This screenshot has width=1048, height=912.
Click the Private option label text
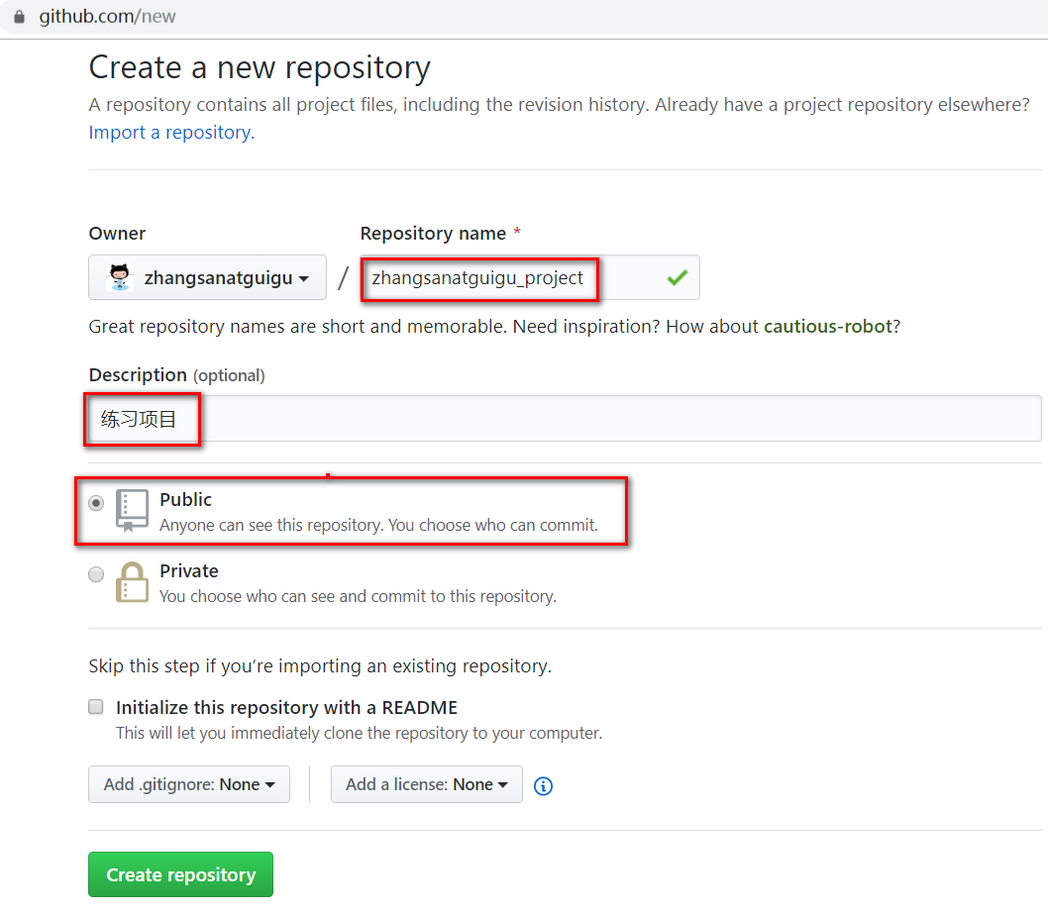tap(189, 571)
